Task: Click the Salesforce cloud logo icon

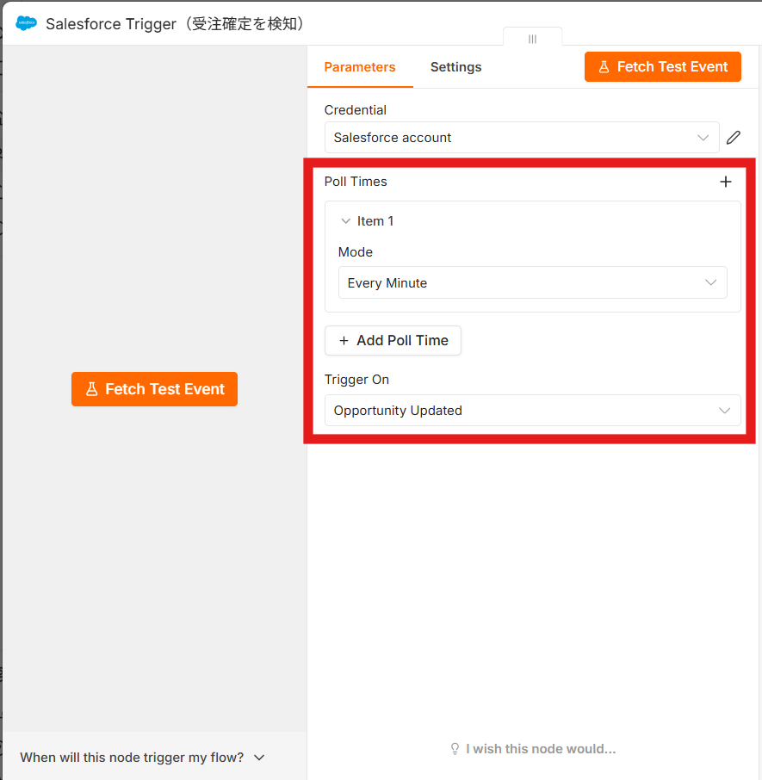Action: click(x=27, y=23)
